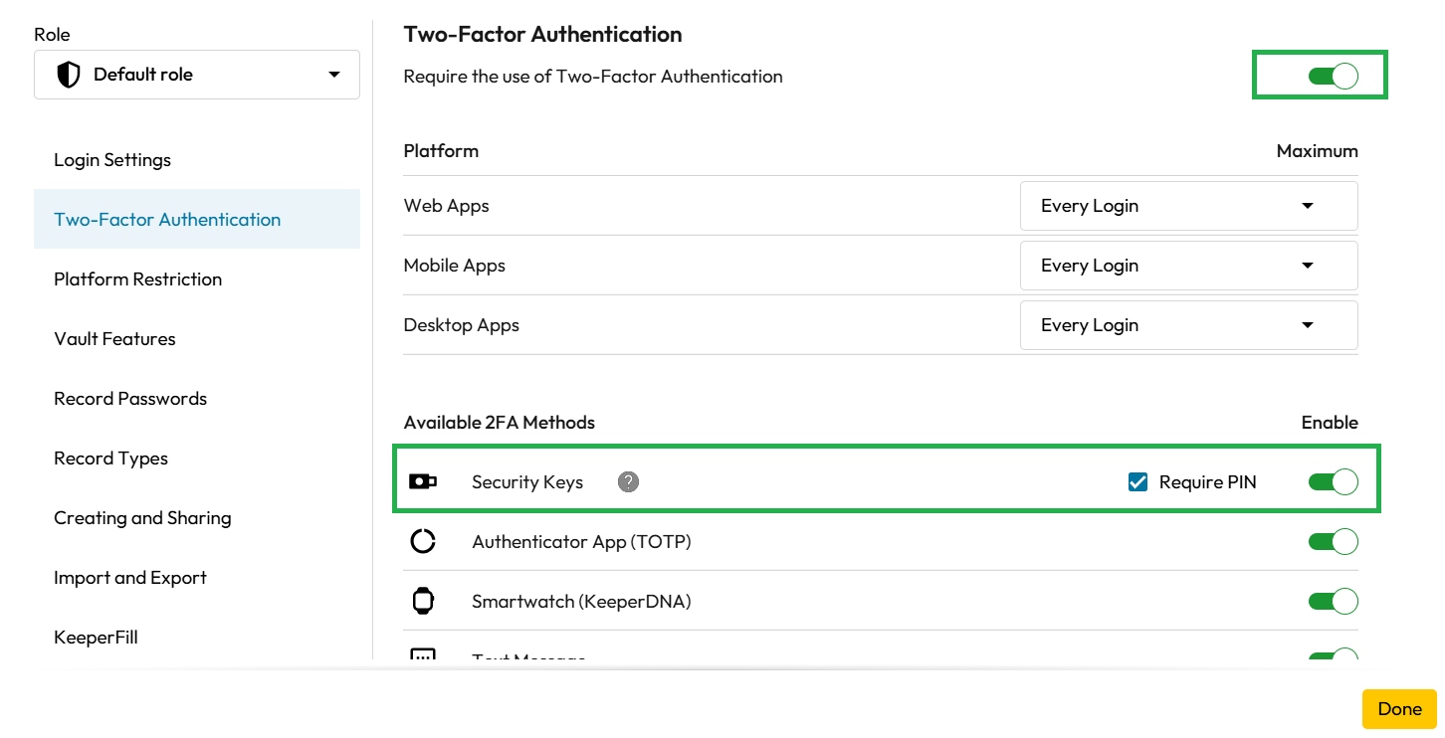This screenshot has height=738, width=1445.
Task: Expand the Web Apps frequency dropdown
Action: tap(1188, 206)
